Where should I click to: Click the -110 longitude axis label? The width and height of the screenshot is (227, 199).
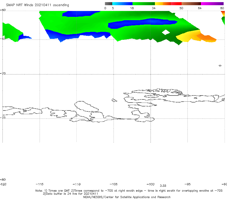tap(77, 184)
